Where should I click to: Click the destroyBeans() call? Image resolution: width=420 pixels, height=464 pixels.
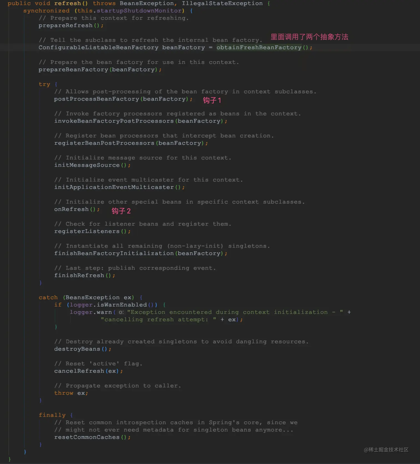tap(82, 349)
